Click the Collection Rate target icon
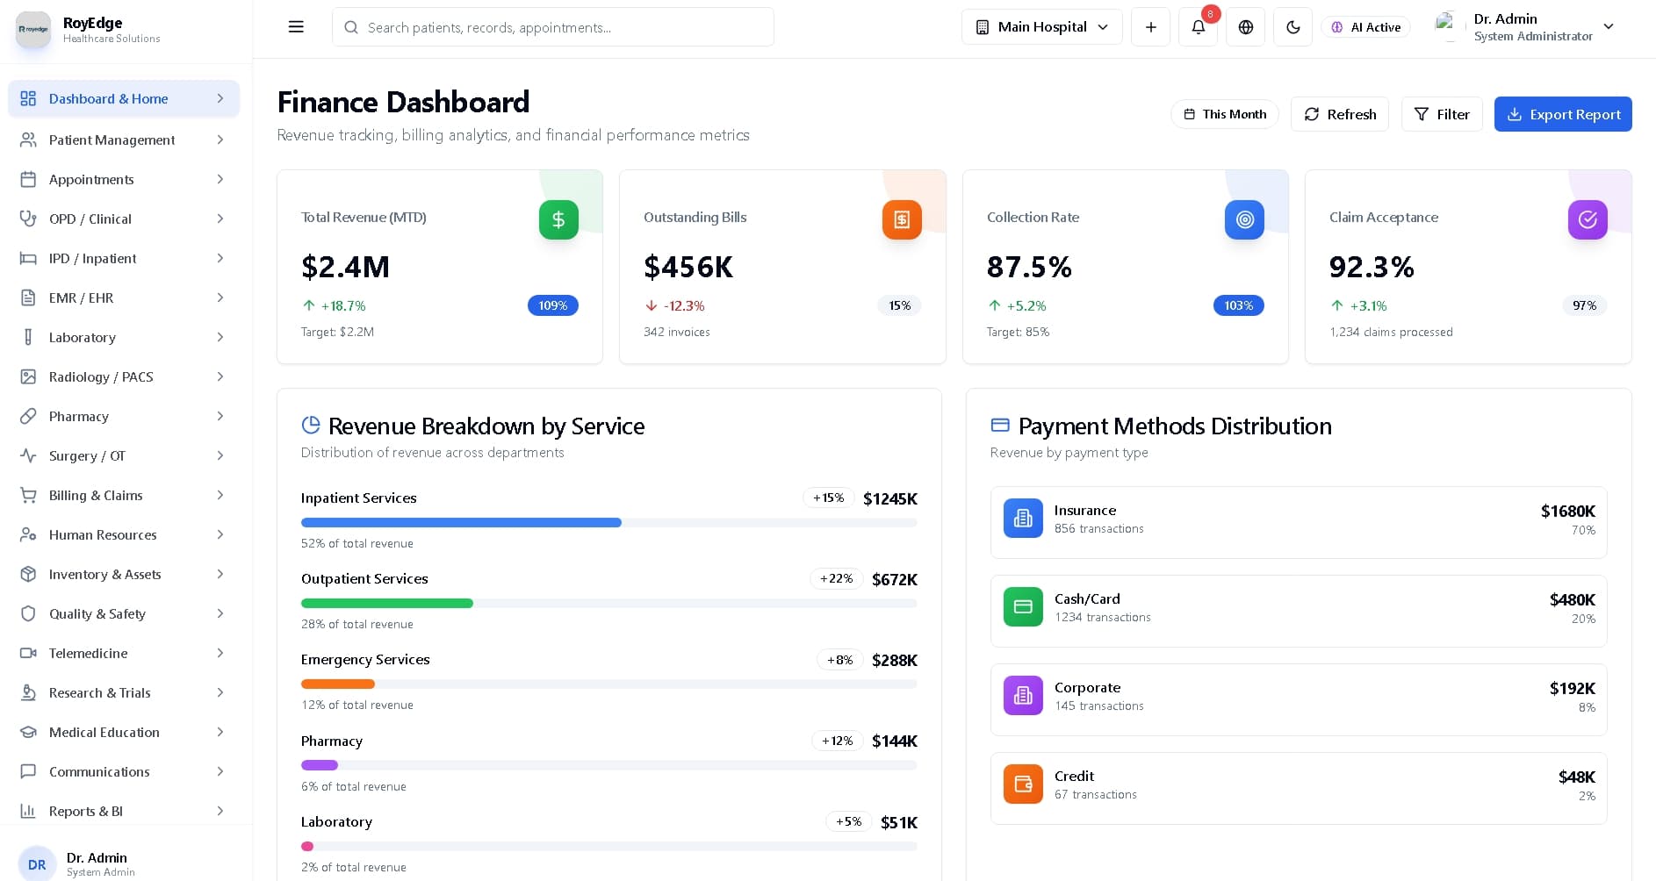 pos(1244,219)
